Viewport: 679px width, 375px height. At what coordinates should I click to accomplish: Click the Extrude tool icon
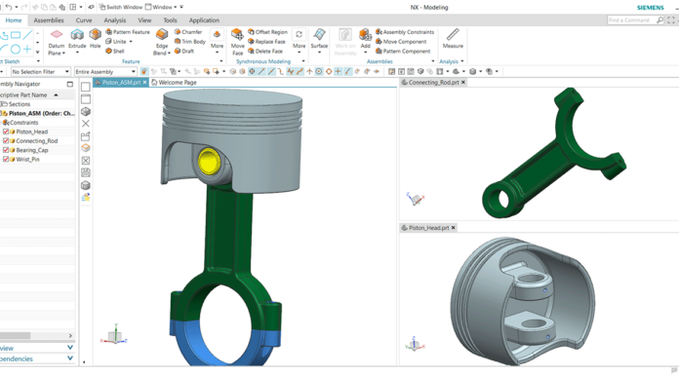point(77,35)
